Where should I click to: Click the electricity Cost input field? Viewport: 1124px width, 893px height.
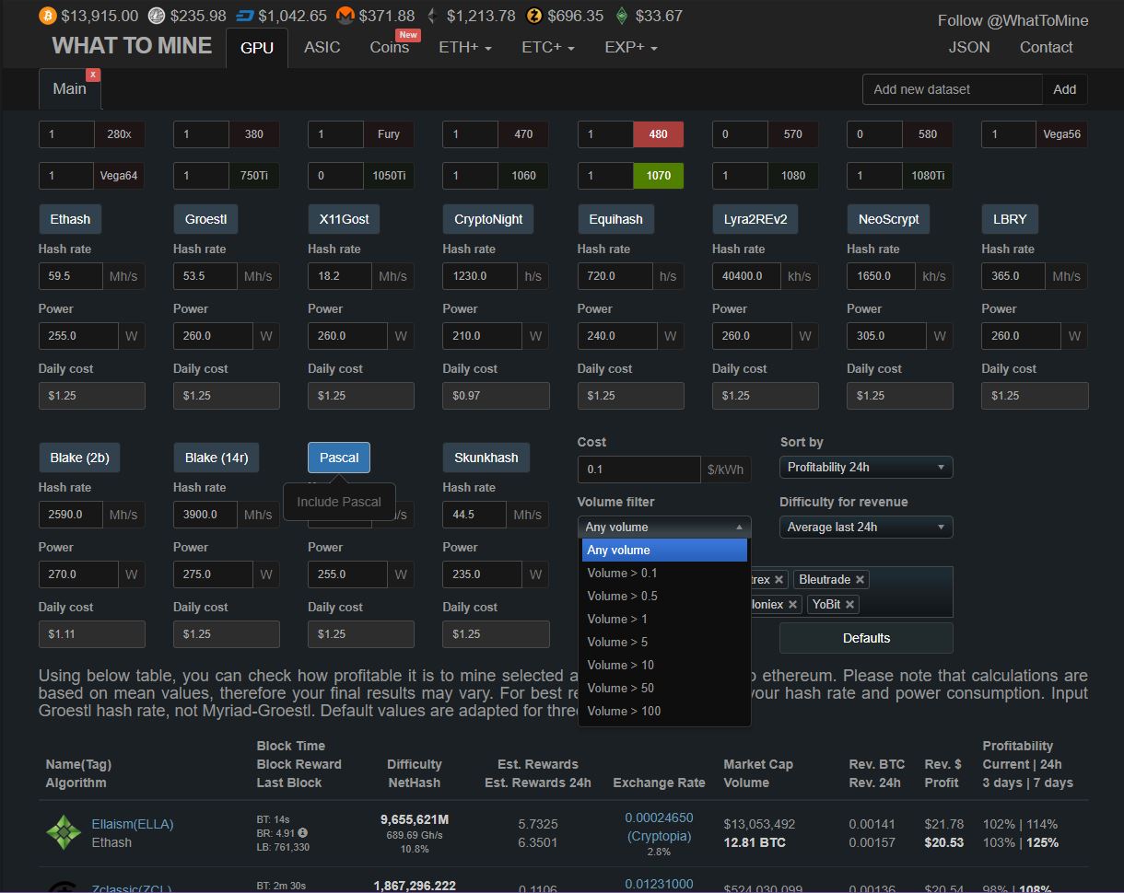click(638, 469)
